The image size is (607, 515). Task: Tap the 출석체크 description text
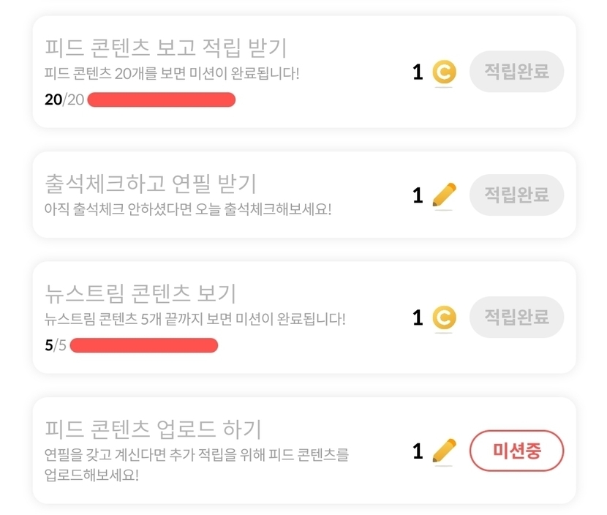coord(187,209)
